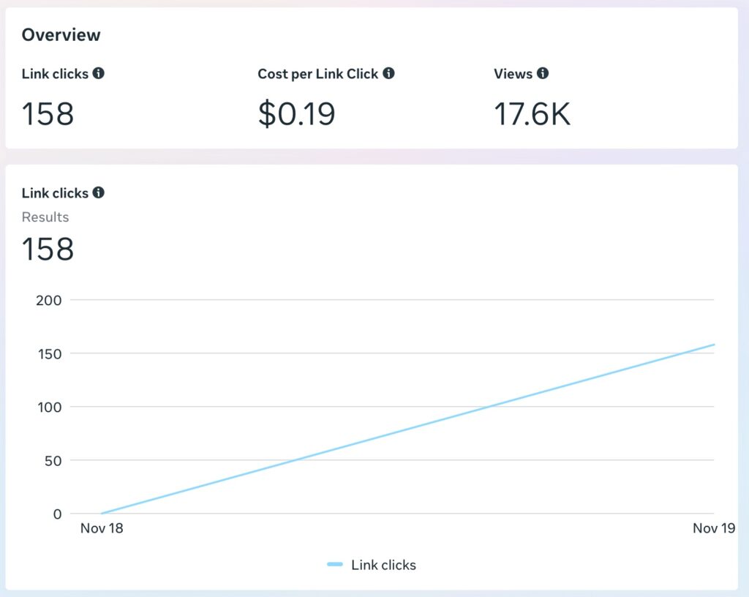Select the 17.6K views value
The image size is (749, 597).
[x=532, y=114]
